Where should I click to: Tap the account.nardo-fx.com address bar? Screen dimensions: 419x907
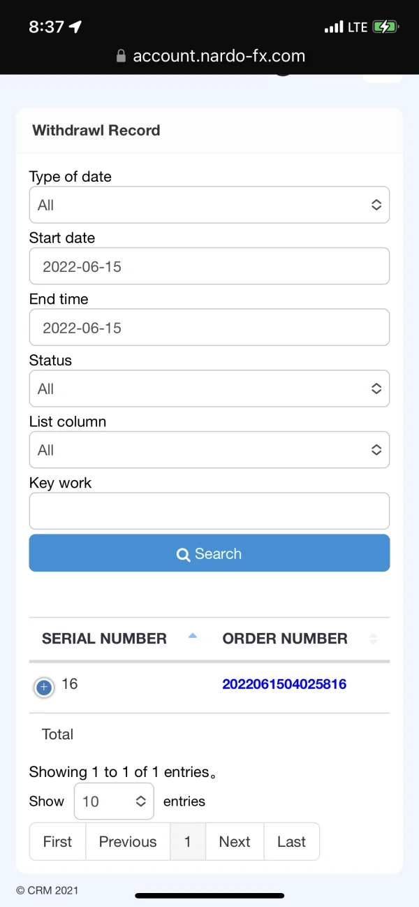tap(219, 57)
